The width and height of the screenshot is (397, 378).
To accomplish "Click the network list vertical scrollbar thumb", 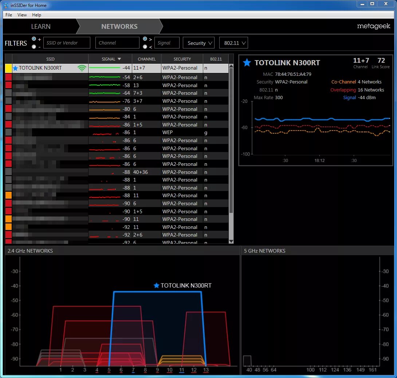I will [231, 141].
